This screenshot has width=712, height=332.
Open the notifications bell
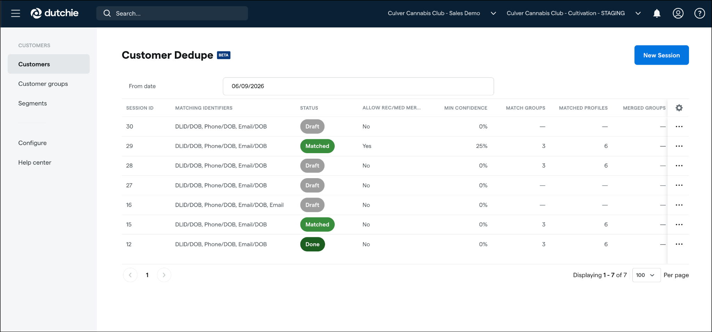click(657, 13)
